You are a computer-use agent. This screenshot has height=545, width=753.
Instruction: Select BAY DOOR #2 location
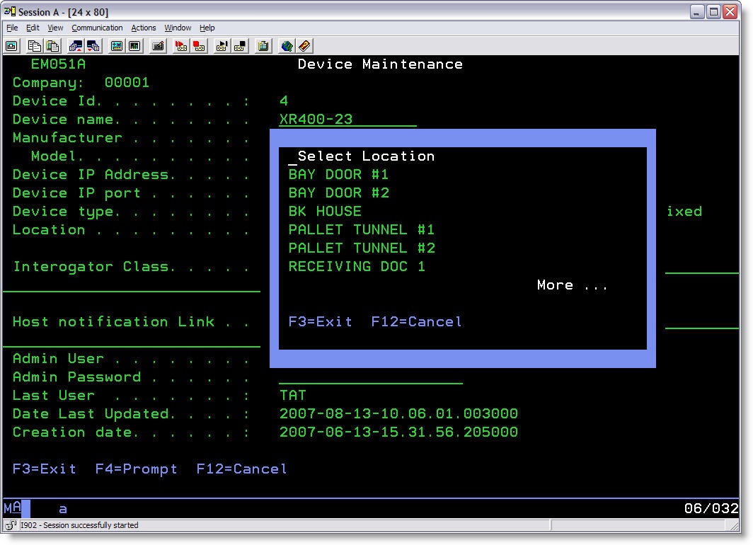point(338,193)
